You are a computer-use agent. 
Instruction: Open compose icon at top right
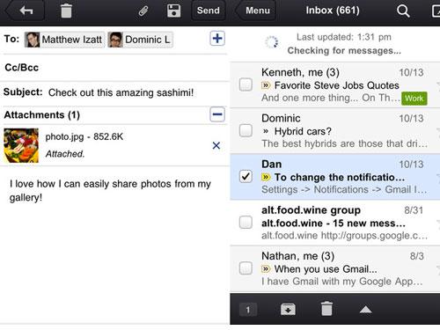(x=436, y=11)
